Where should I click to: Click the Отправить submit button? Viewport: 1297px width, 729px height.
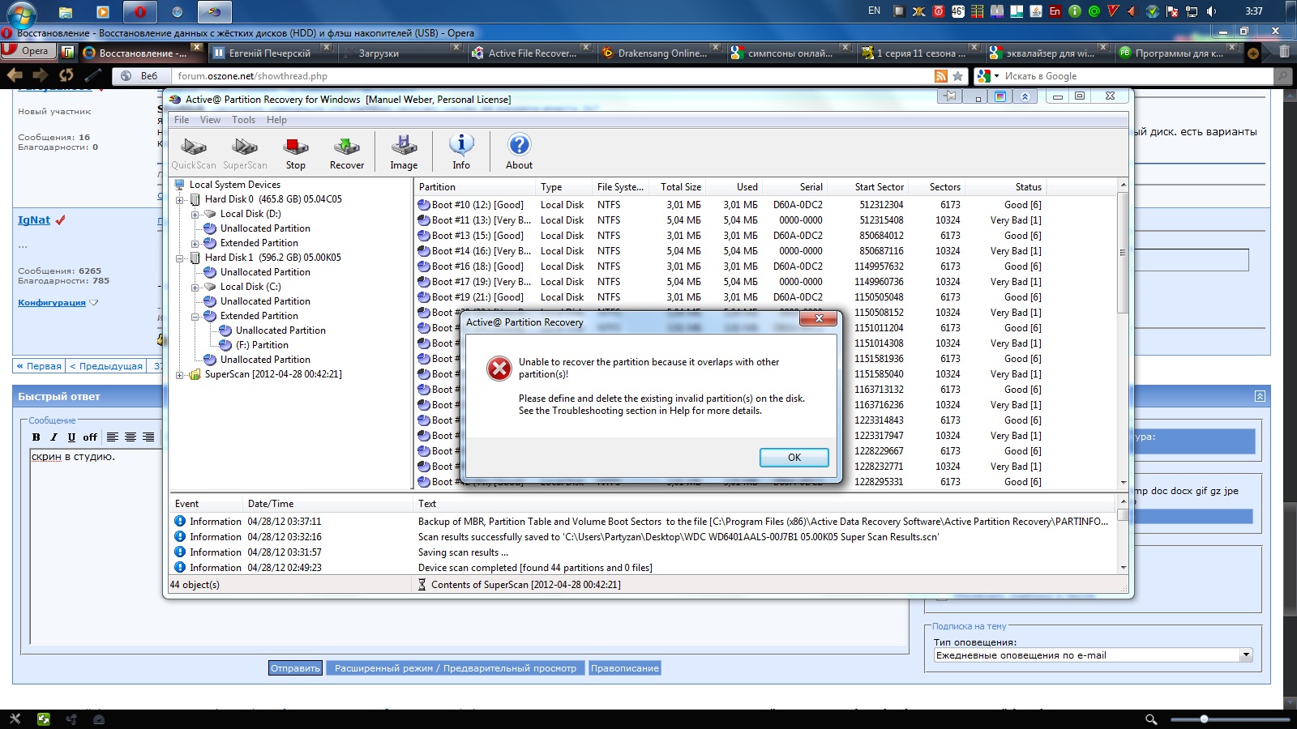point(295,668)
